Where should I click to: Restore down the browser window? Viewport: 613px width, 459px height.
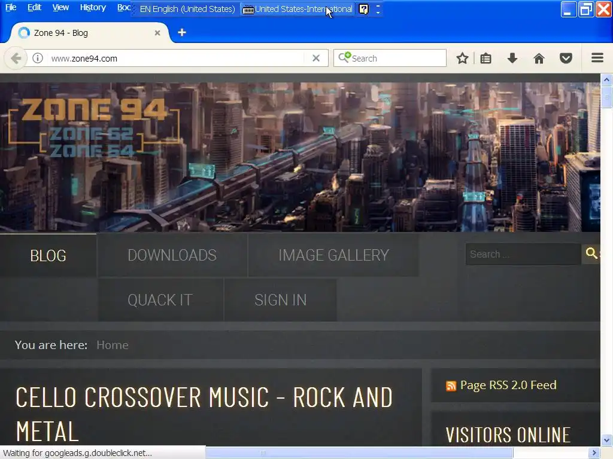coord(585,9)
